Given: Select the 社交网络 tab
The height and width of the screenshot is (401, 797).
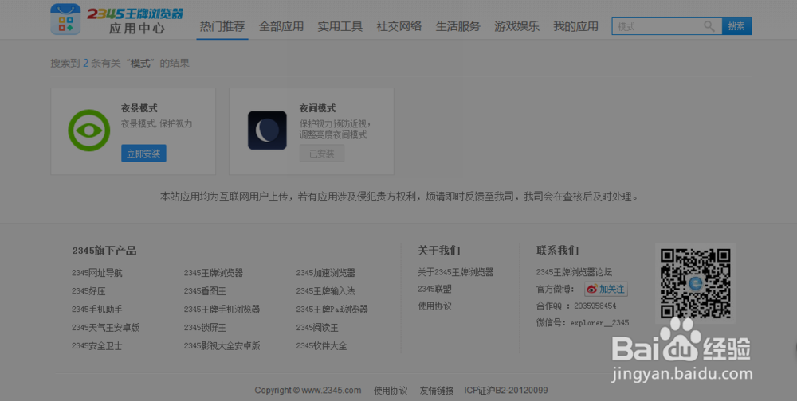Looking at the screenshot, I should (399, 26).
